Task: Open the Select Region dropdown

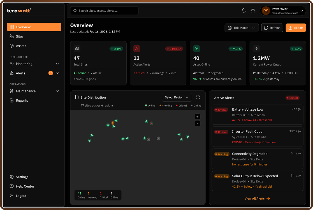Action: tap(177, 97)
